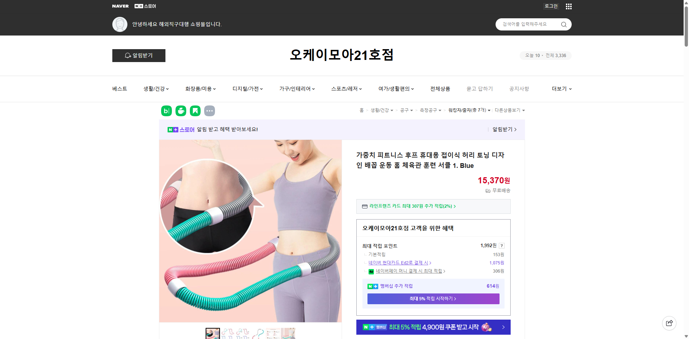Click the card icon in the 라인프렌즈 banner
Viewport: 689px width, 339px height.
(x=365, y=206)
